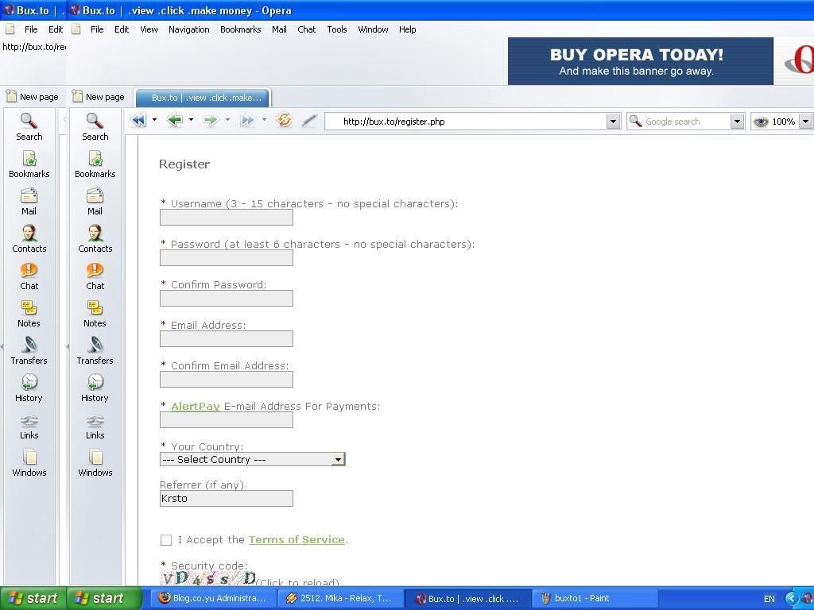Viewport: 814px width, 610px height.
Task: Click into the Password input field
Action: pos(227,258)
